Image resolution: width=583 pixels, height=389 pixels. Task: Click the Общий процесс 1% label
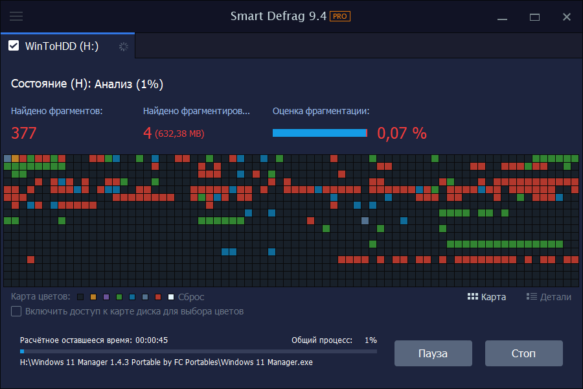334,340
